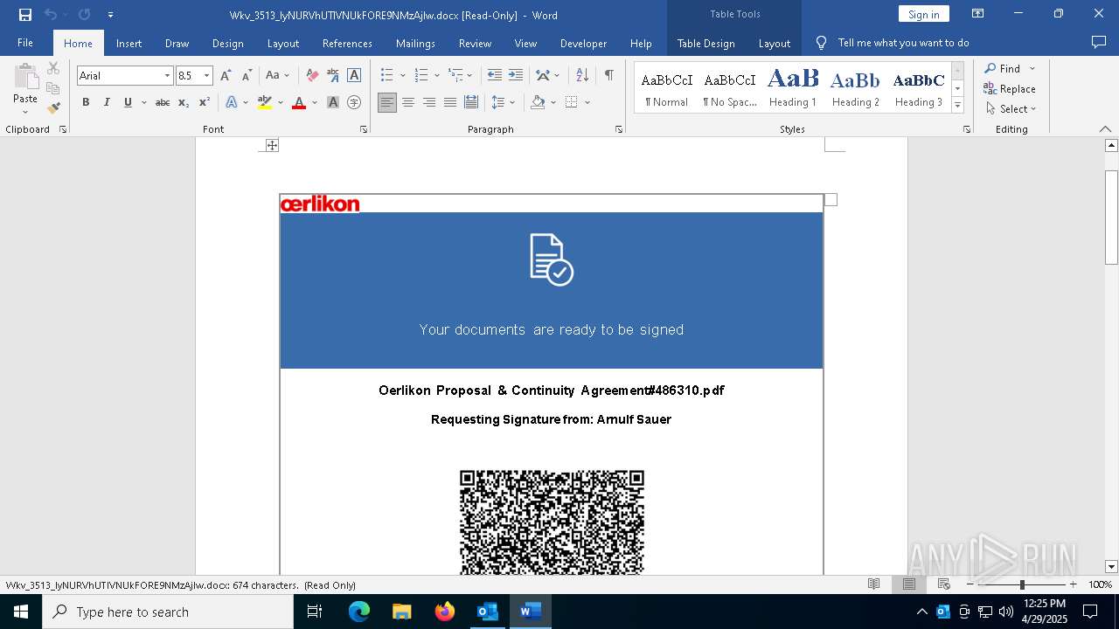This screenshot has height=629, width=1119.
Task: Switch to the Table Design tab
Action: 705,43
